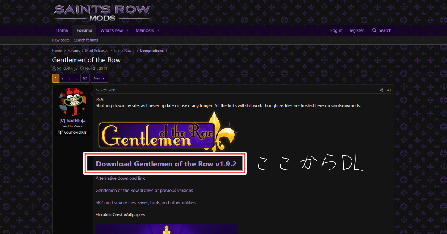Go to page 3
This screenshot has height=234, width=447.
69,78
